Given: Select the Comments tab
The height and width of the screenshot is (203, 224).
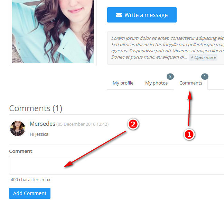Looking at the screenshot, I should coord(191,83).
